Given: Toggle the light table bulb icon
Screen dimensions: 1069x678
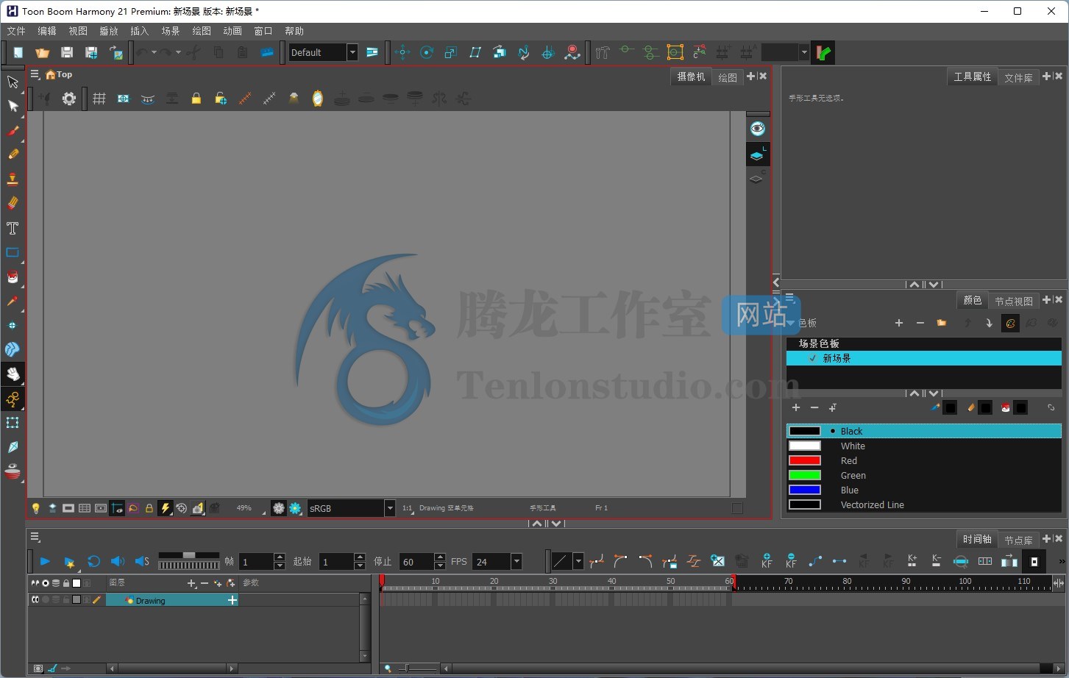Looking at the screenshot, I should tap(35, 508).
